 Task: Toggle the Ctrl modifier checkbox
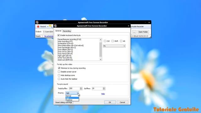coord(105,41)
